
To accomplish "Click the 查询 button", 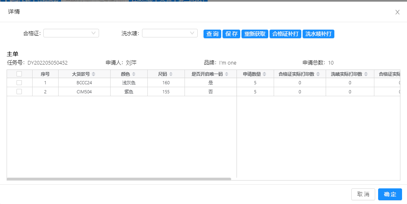I will [x=212, y=34].
